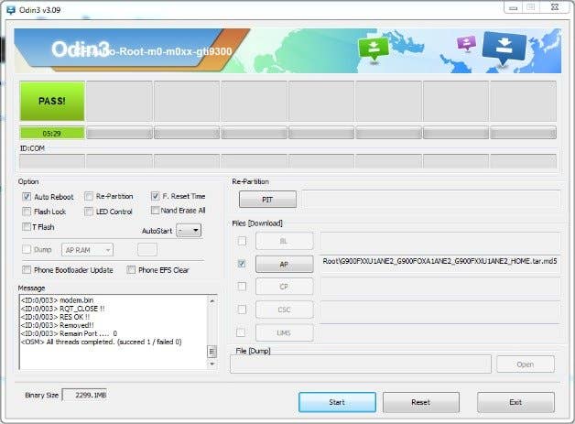Screen dimensions: 575x424
Task: Enable the Re-Partition checkbox
Action: 89,196
